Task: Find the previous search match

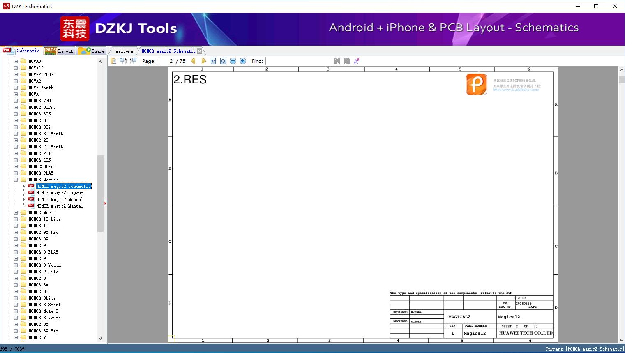Action: 337,61
